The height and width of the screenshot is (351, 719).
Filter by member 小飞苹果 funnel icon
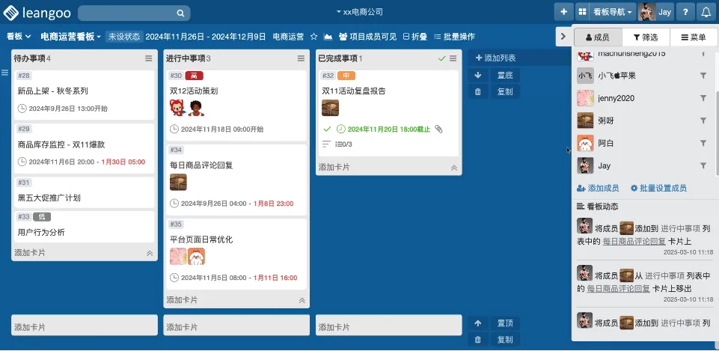(x=703, y=76)
